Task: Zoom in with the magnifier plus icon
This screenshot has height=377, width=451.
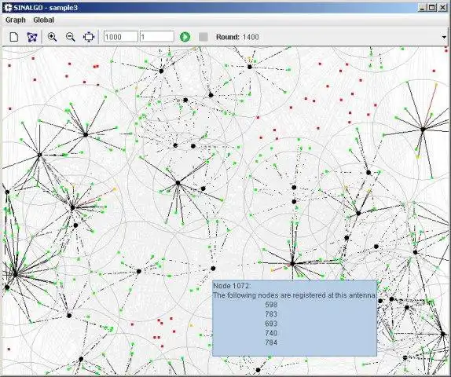Action: point(52,37)
